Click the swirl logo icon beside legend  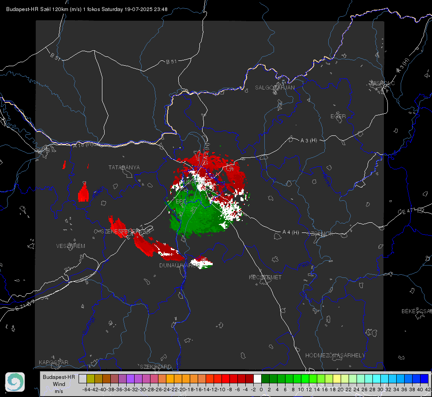tap(15, 382)
